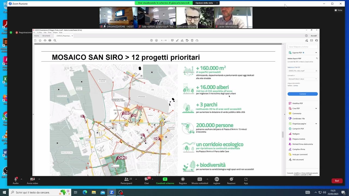Open the Converti in format dropdown
The height and width of the screenshot is (196, 349).
pos(302,79)
